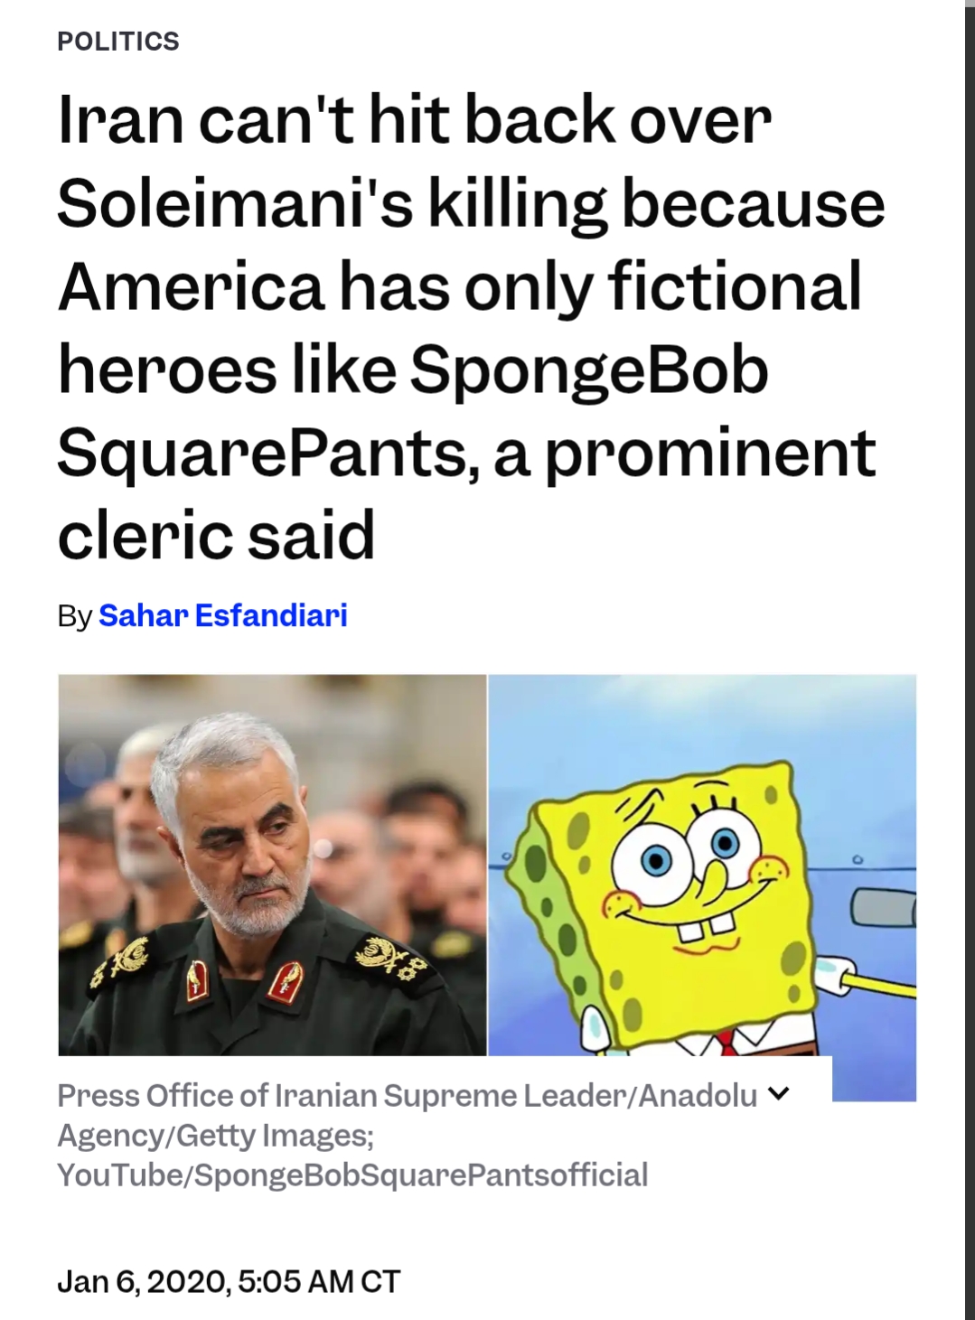Click the "Agency/Getty Images" credit line
This screenshot has height=1320, width=975.
coord(215,1135)
